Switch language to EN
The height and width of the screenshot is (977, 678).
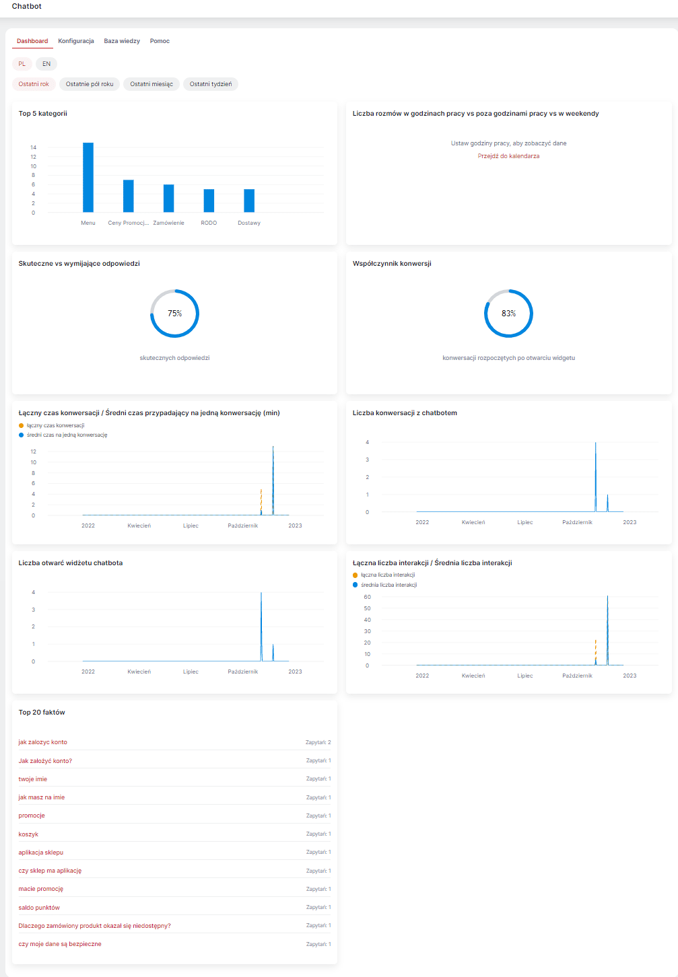click(46, 64)
